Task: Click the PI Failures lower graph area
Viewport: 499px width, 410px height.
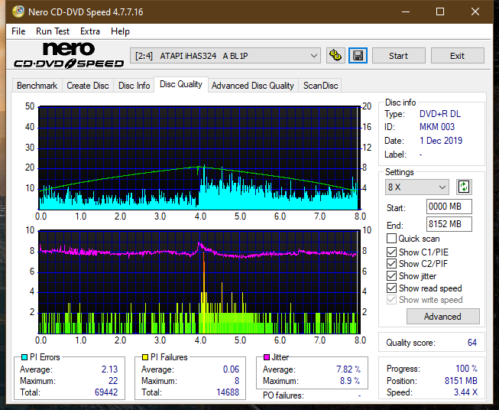Action: (x=199, y=281)
